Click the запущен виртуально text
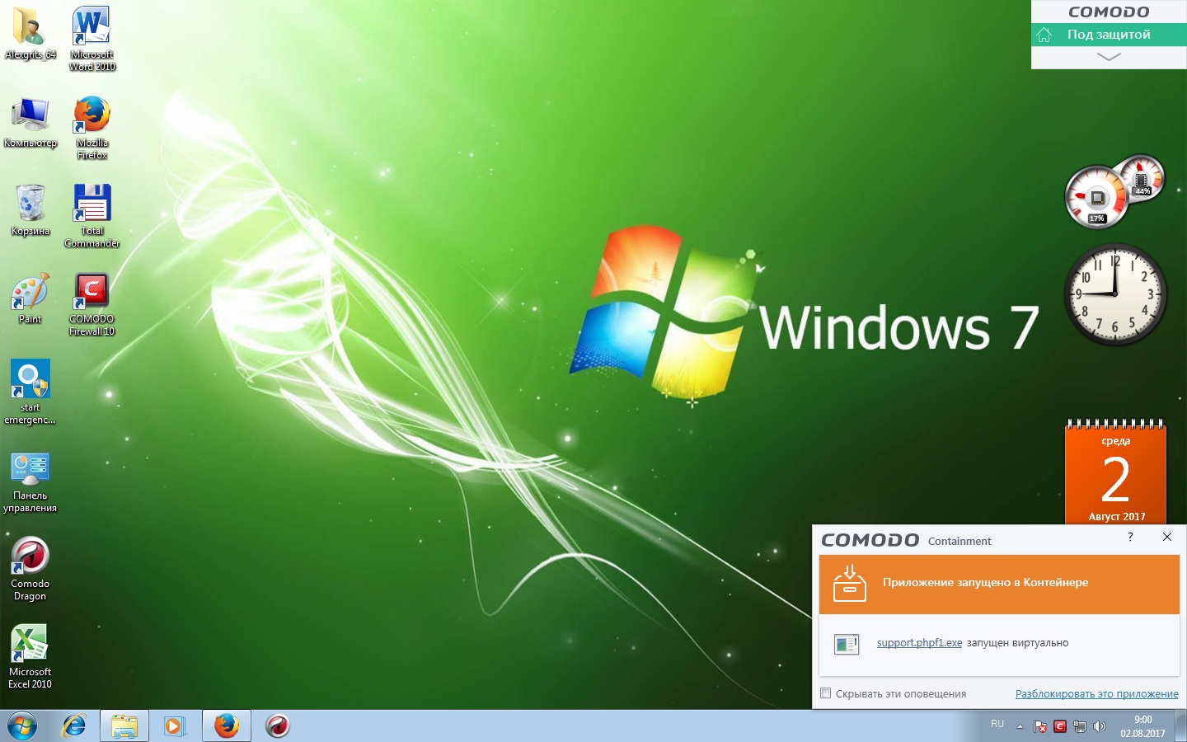 [x=1018, y=643]
